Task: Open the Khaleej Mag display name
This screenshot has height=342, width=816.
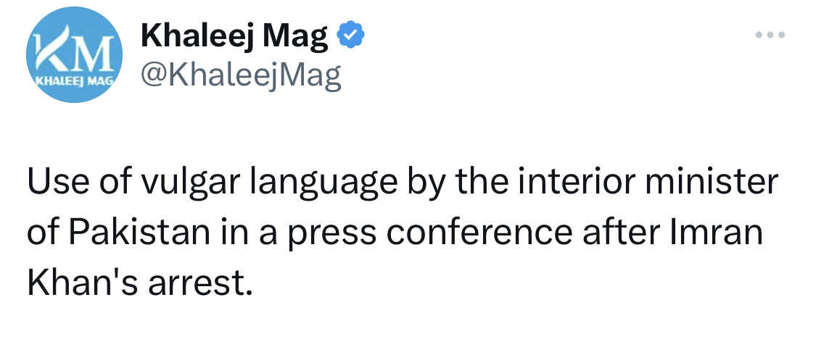Action: coord(234,36)
